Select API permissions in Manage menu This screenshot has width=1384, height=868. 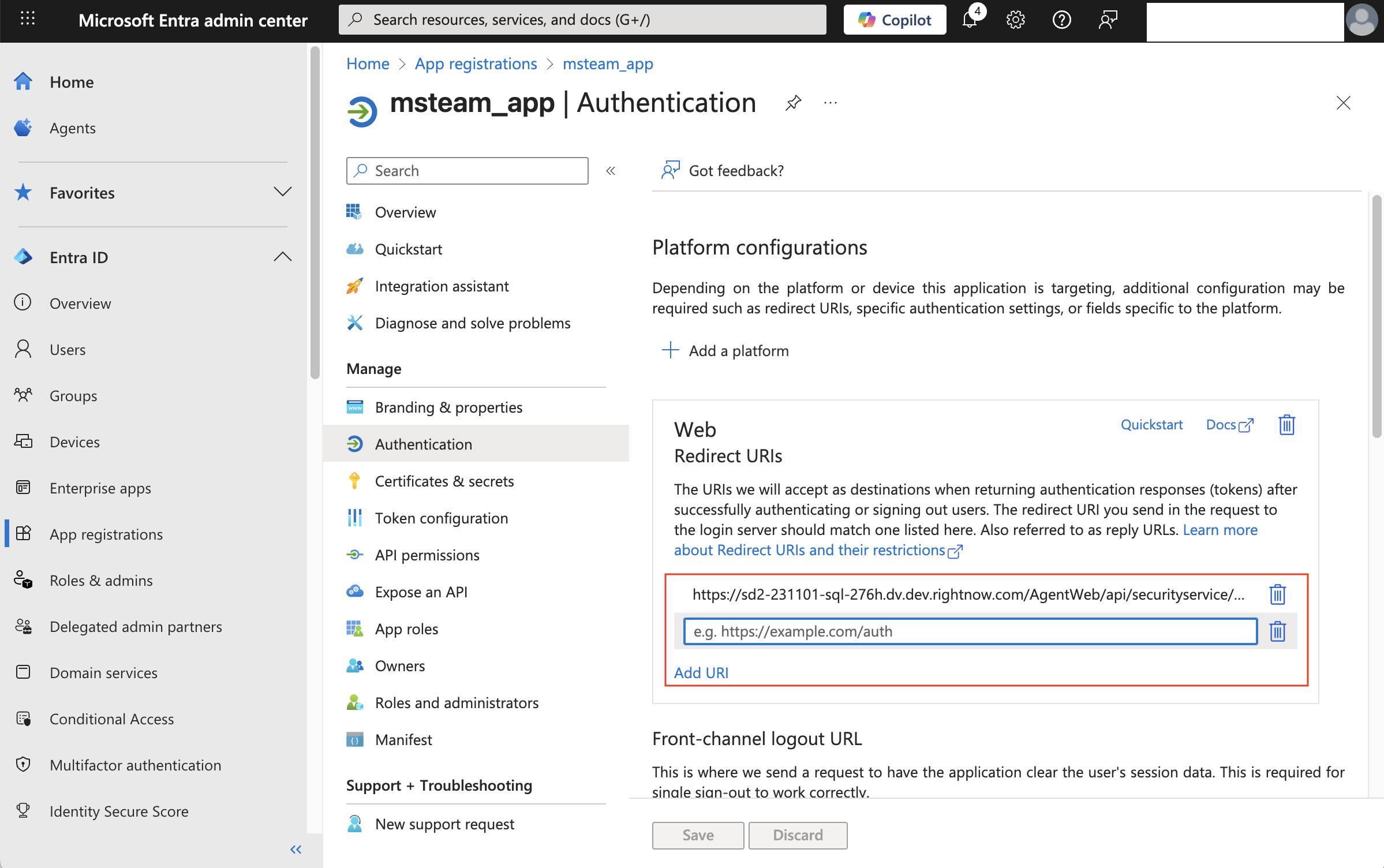[427, 555]
